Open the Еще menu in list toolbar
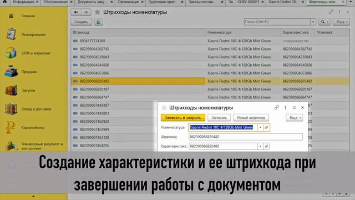Image resolution: width=355 pixels, height=200 pixels. point(341,22)
